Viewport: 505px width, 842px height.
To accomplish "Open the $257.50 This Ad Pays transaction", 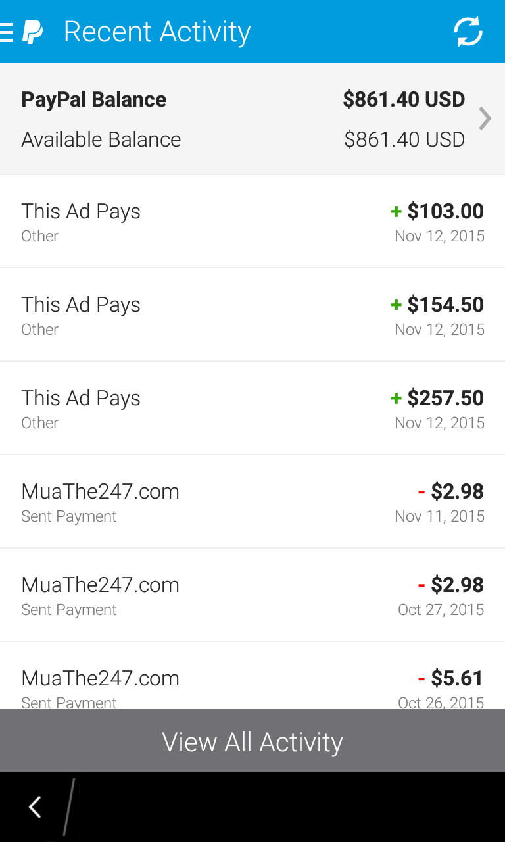I will pyautogui.click(x=252, y=409).
